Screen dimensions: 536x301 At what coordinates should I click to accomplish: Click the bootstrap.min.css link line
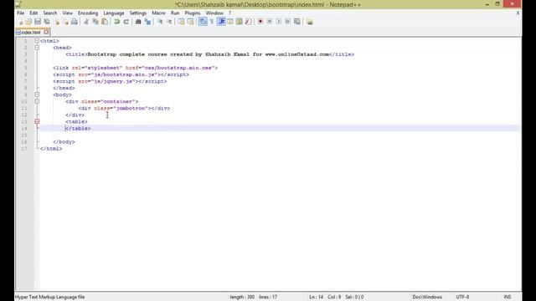tap(136, 68)
